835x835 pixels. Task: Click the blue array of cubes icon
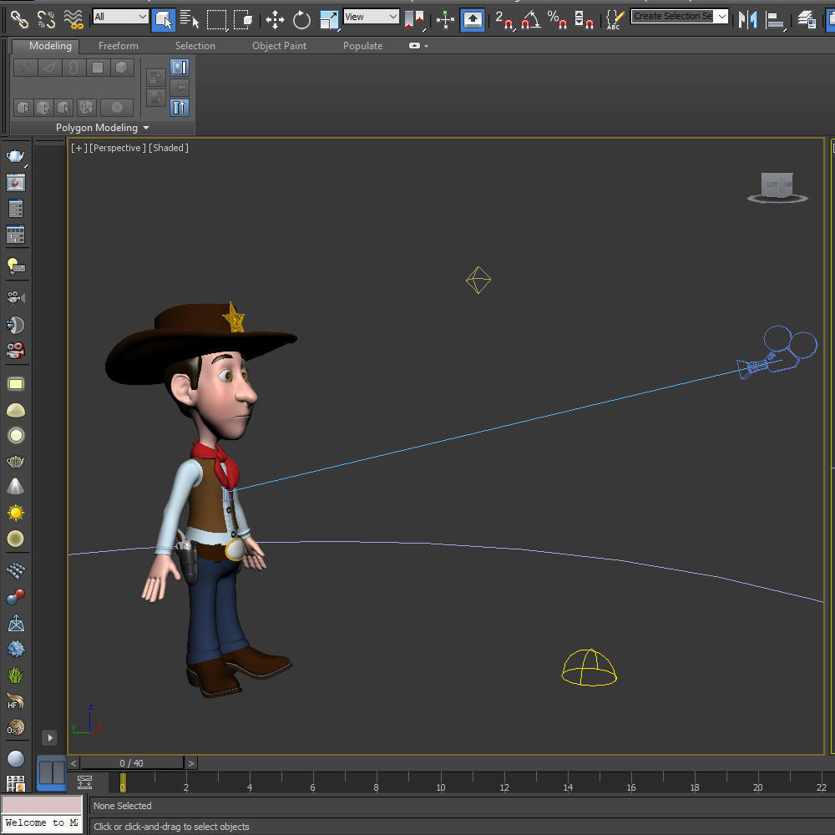tap(15, 570)
